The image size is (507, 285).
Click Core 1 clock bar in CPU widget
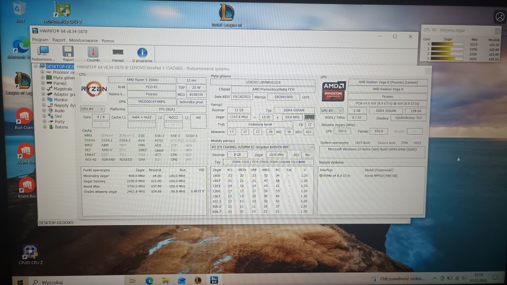tap(448, 49)
